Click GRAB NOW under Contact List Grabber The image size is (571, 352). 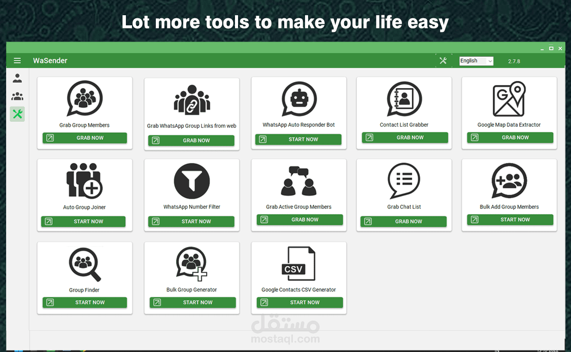[x=405, y=137]
